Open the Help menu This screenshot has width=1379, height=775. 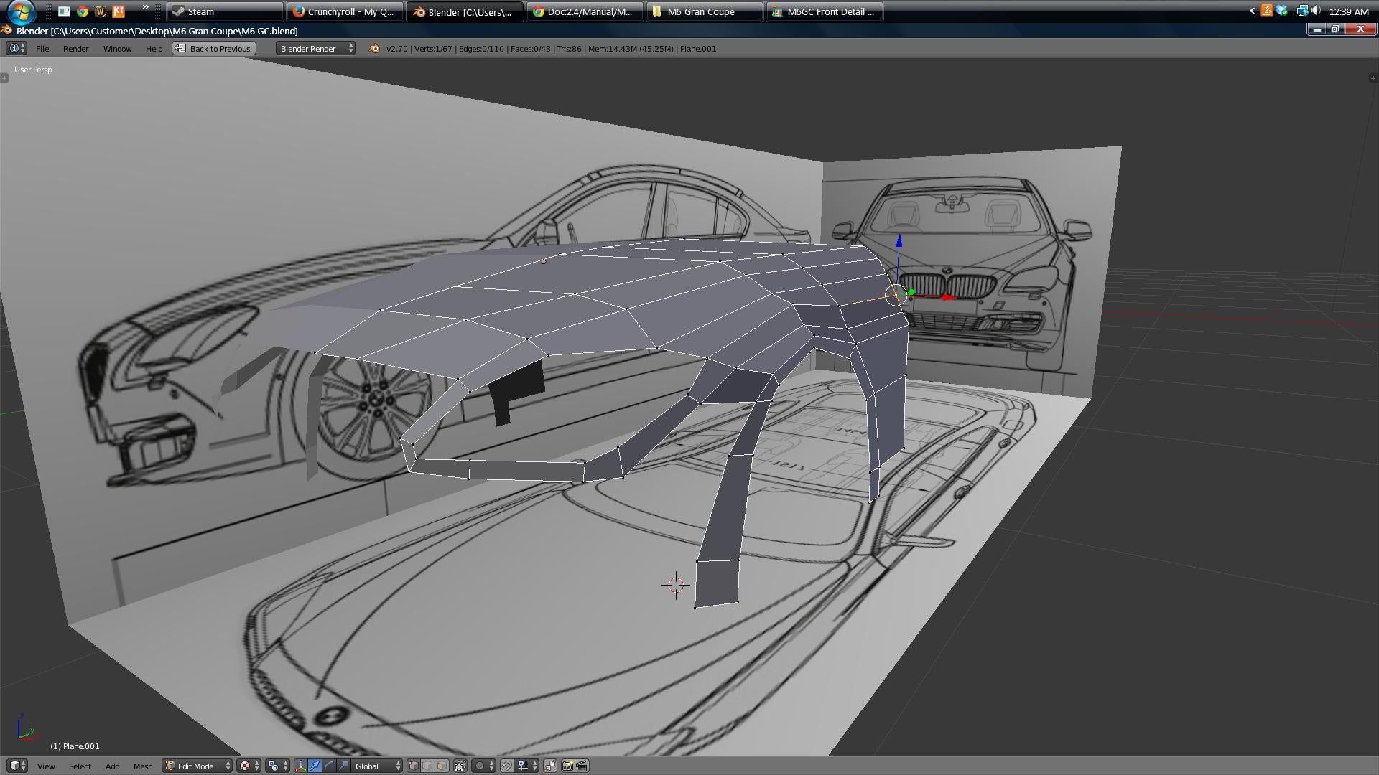tap(154, 48)
